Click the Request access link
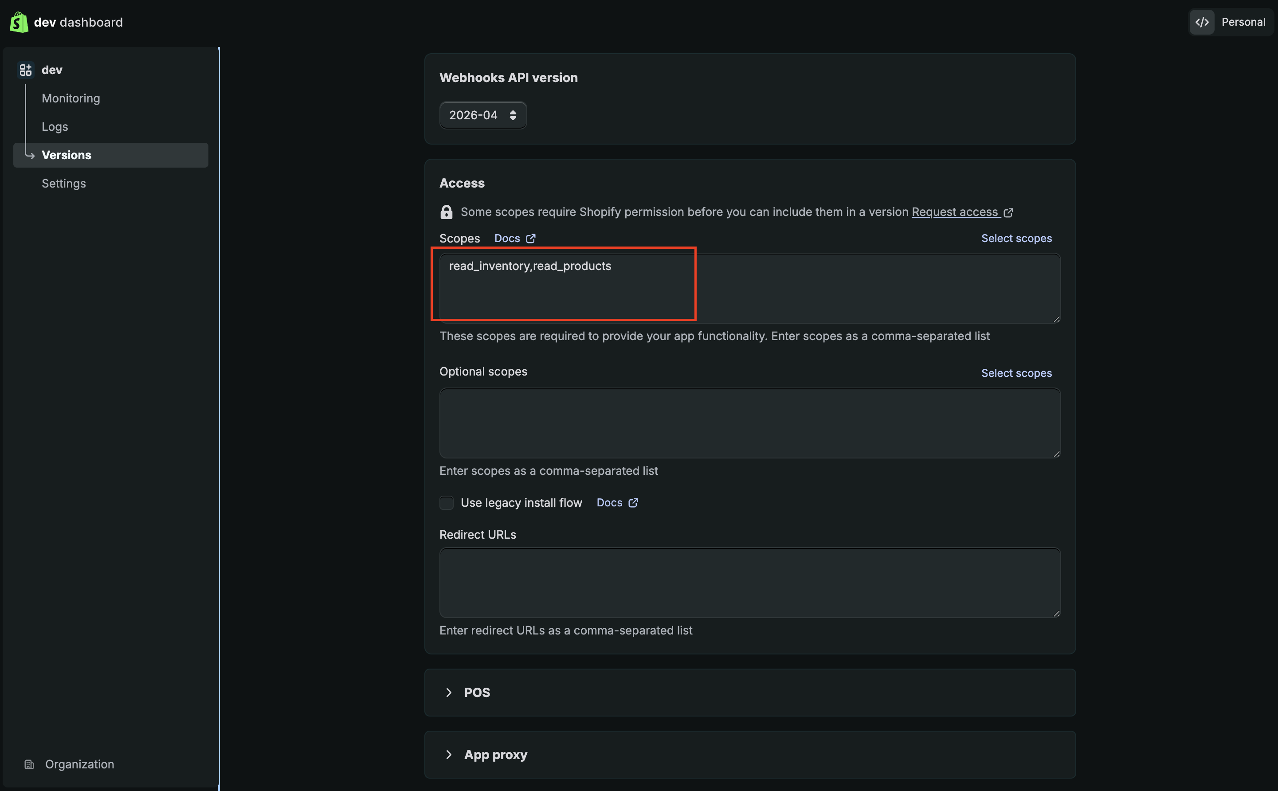Screen dimensions: 1278x791 click(x=955, y=212)
